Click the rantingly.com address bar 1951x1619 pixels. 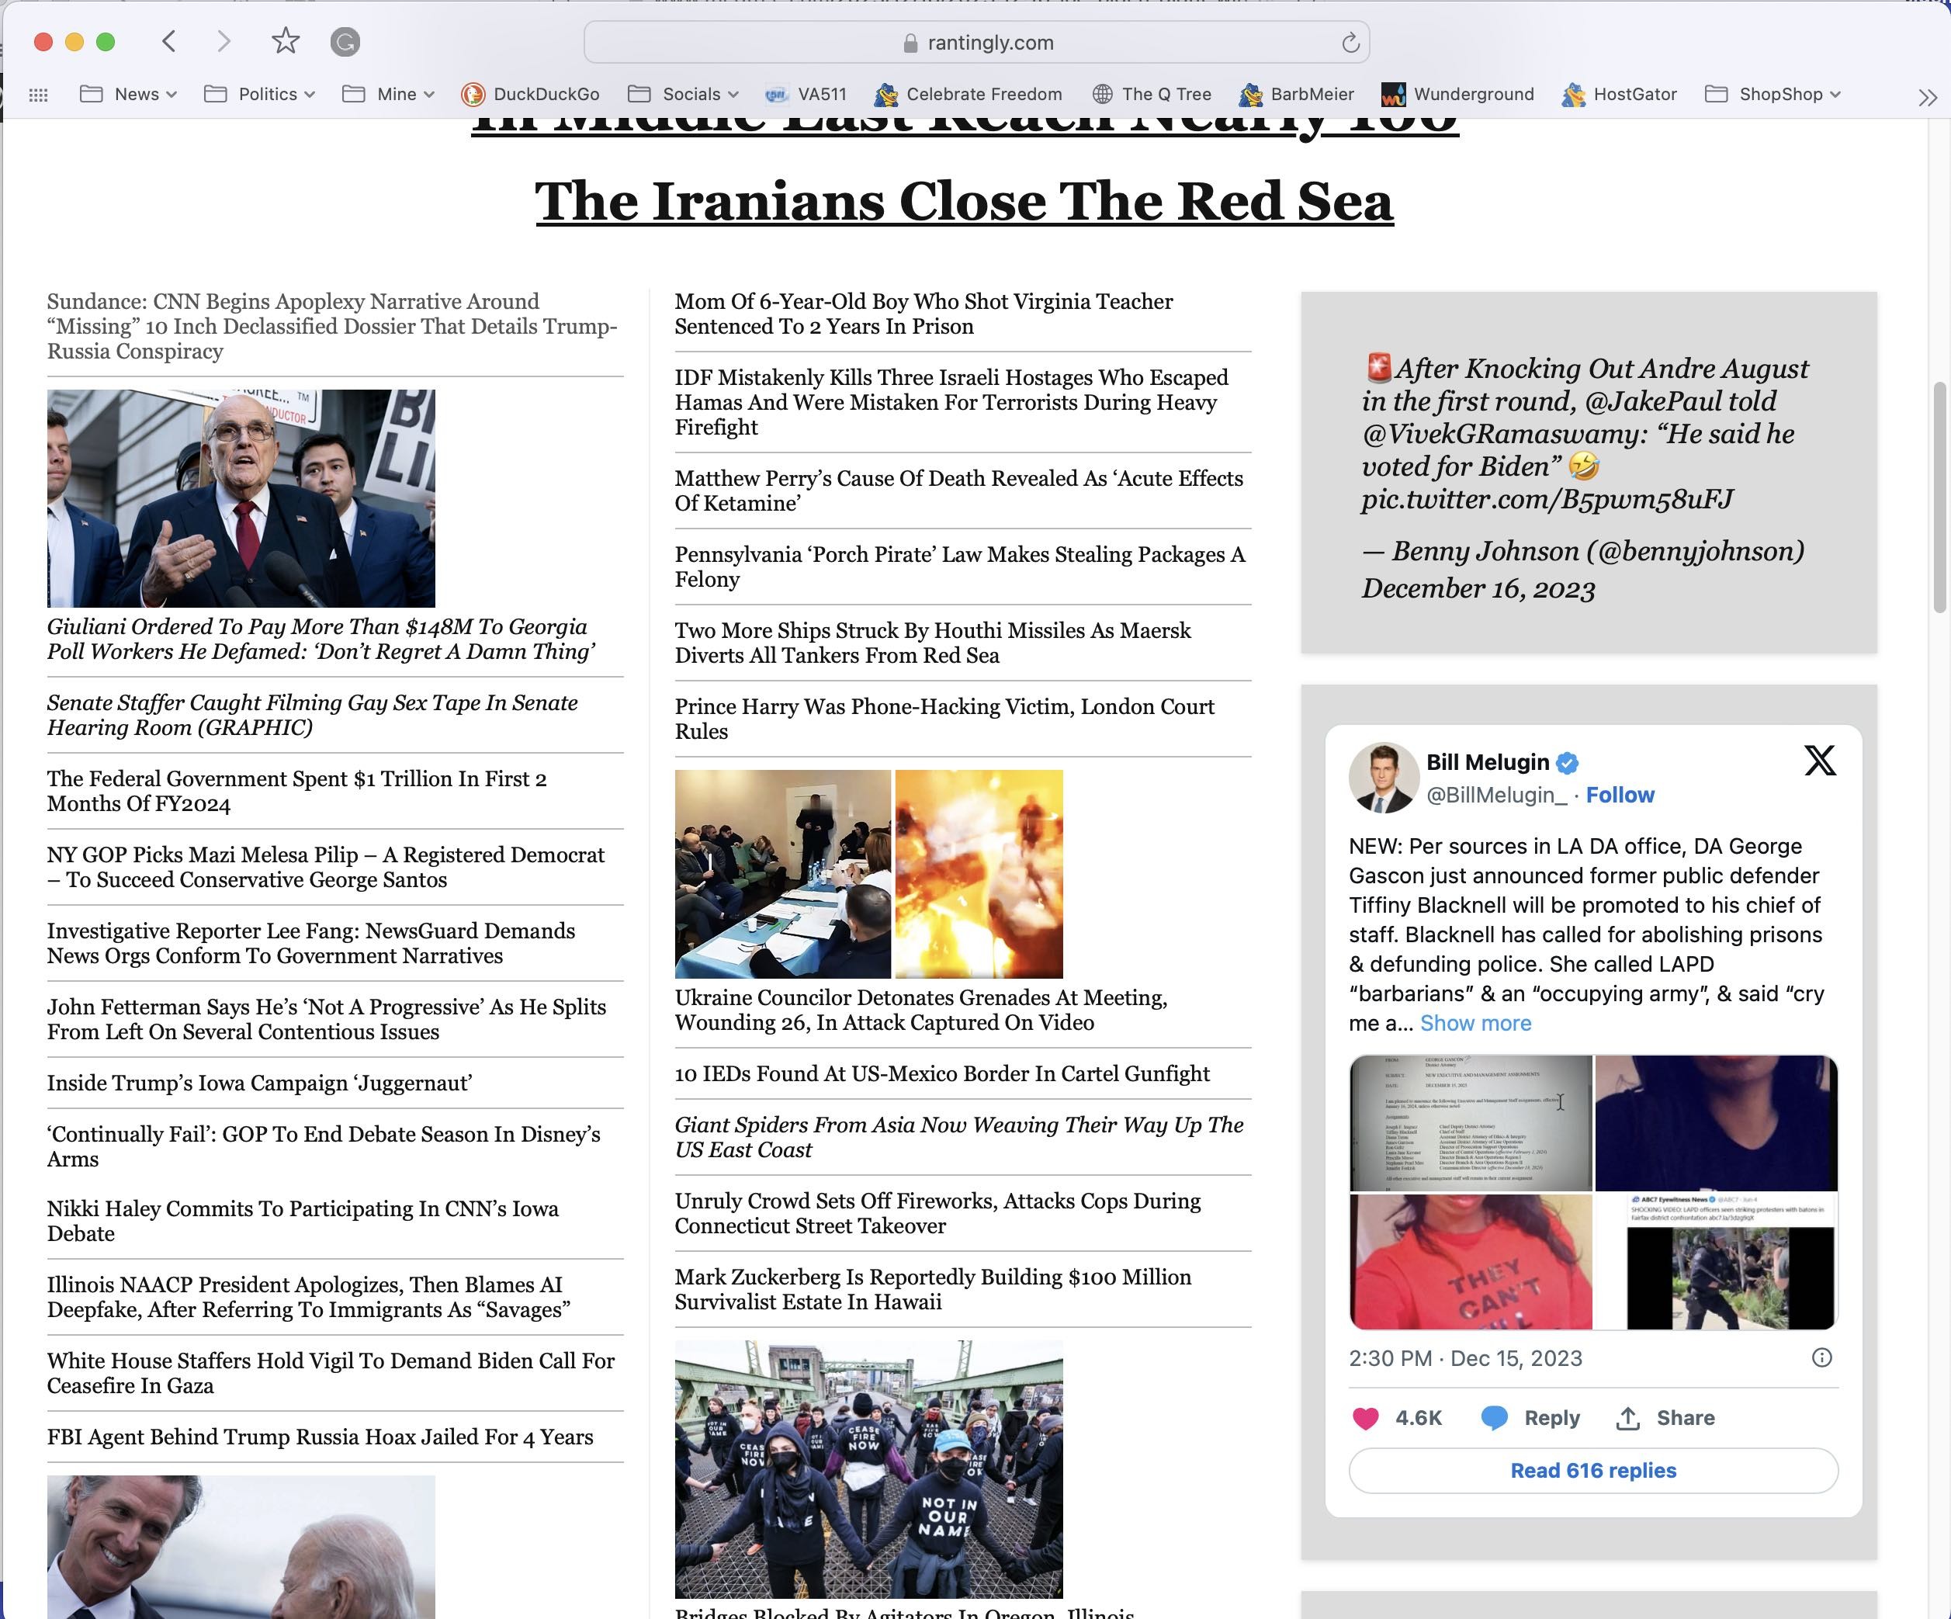(x=976, y=43)
